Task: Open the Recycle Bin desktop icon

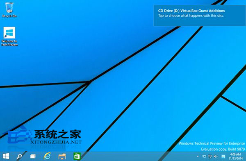Action: pyautogui.click(x=9, y=10)
